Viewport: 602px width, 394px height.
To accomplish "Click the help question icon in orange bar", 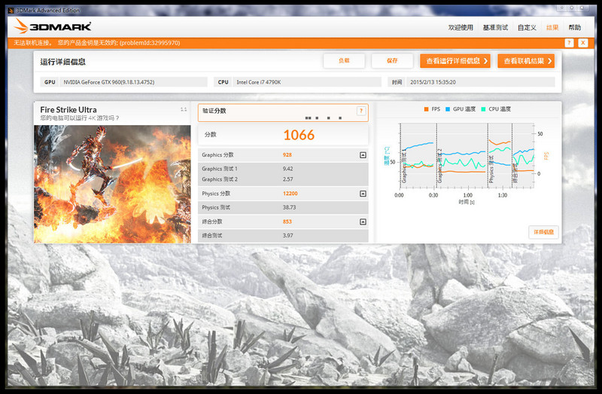I will point(569,43).
